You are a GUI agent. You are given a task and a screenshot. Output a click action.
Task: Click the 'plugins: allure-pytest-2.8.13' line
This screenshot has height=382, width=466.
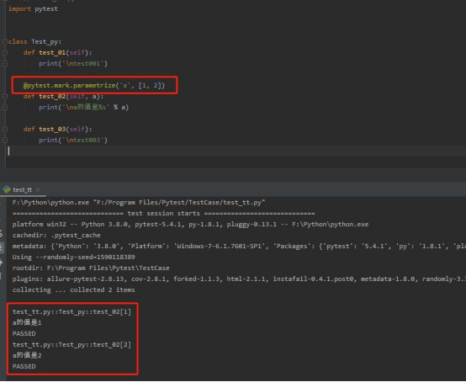pyautogui.click(x=239, y=279)
